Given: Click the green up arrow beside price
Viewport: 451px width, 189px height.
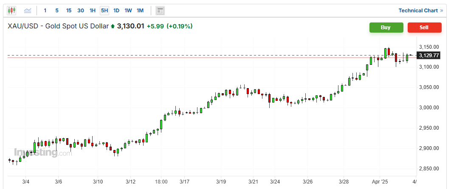Looking at the screenshot, I should point(113,27).
